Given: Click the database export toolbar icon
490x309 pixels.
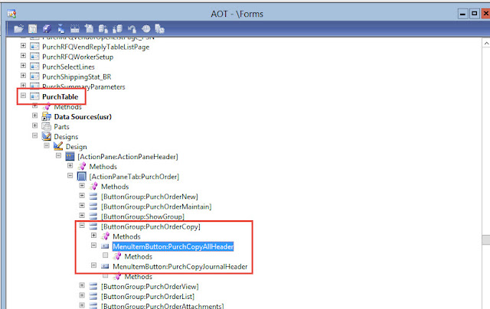Looking at the screenshot, I should (103, 29).
